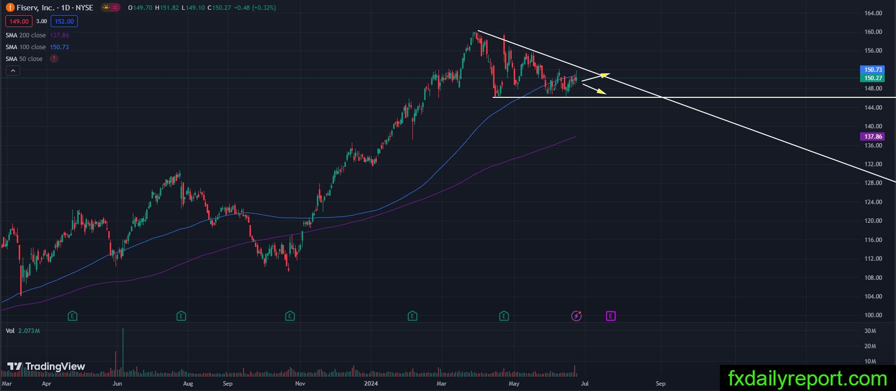Click the 150.73 value in the SMA 100 legend
The width and height of the screenshot is (896, 391).
60,47
